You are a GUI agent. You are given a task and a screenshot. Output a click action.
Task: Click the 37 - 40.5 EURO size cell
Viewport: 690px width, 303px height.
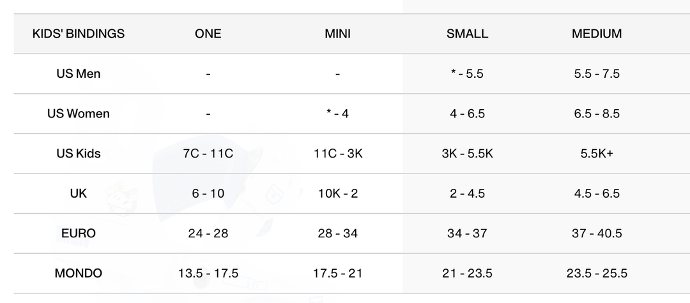click(x=597, y=233)
